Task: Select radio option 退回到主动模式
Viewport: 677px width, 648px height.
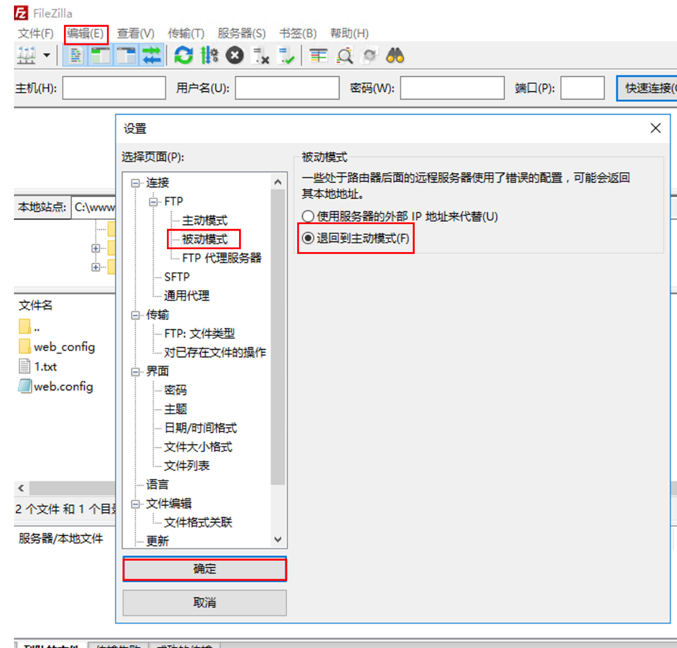Action: pos(308,238)
